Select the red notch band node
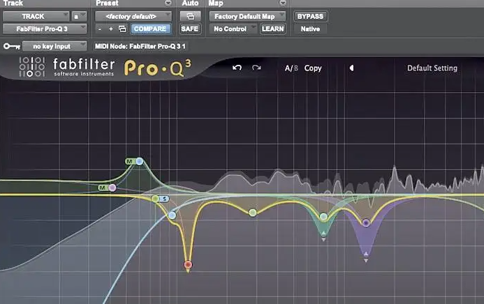Image resolution: width=484 pixels, height=304 pixels. [189, 264]
